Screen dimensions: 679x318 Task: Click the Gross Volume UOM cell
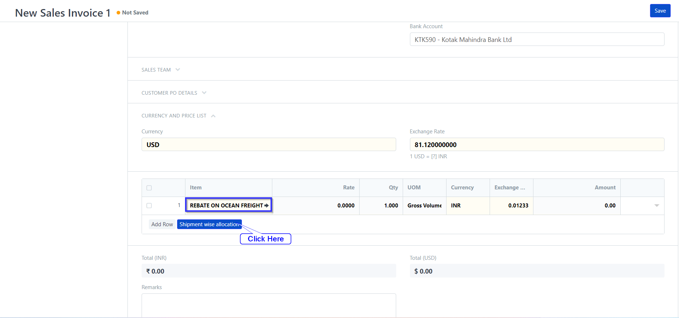click(424, 206)
